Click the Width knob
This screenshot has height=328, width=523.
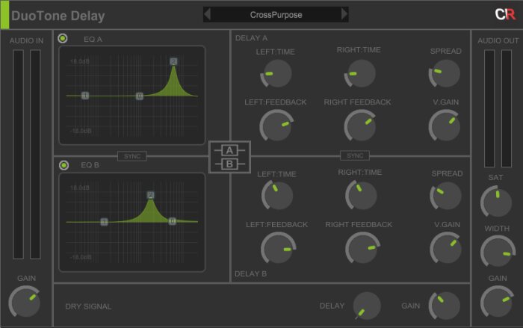[x=498, y=251]
